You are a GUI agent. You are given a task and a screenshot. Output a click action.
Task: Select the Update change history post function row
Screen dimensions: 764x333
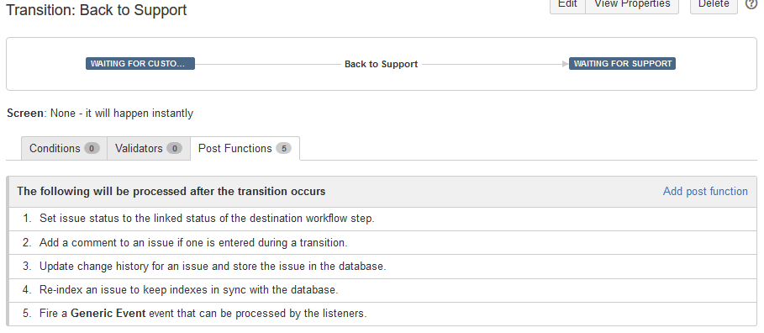pyautogui.click(x=382, y=267)
